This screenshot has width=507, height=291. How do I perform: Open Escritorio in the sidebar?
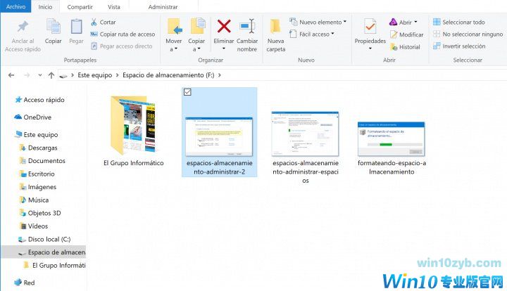click(37, 174)
